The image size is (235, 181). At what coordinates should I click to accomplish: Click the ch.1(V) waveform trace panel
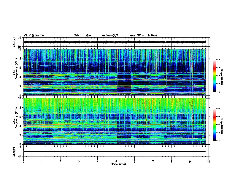tap(116, 42)
